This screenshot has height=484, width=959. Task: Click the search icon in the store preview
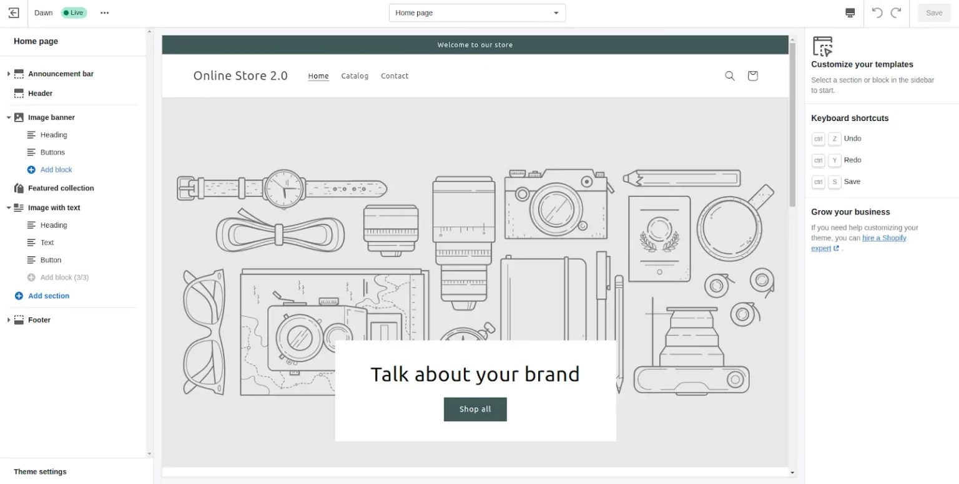(x=729, y=75)
